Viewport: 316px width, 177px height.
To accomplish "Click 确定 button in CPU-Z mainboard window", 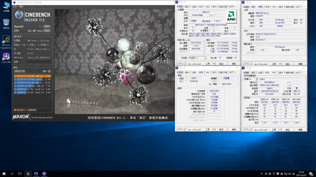I will [300, 64].
